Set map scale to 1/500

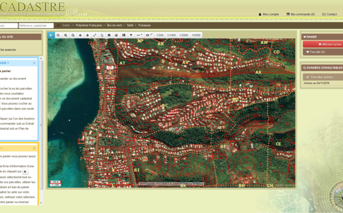coord(160,35)
